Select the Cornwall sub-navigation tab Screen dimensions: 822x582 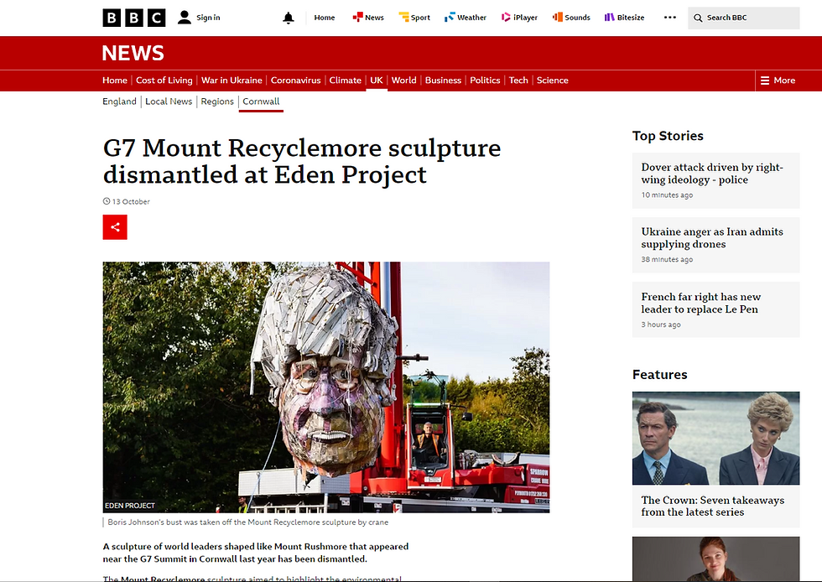click(x=261, y=101)
